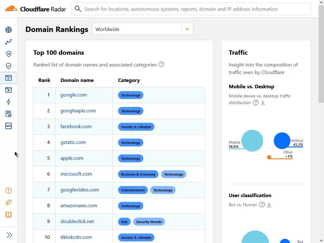Click the lightning bolt sidebar icon
The width and height of the screenshot is (324, 243).
point(9,102)
